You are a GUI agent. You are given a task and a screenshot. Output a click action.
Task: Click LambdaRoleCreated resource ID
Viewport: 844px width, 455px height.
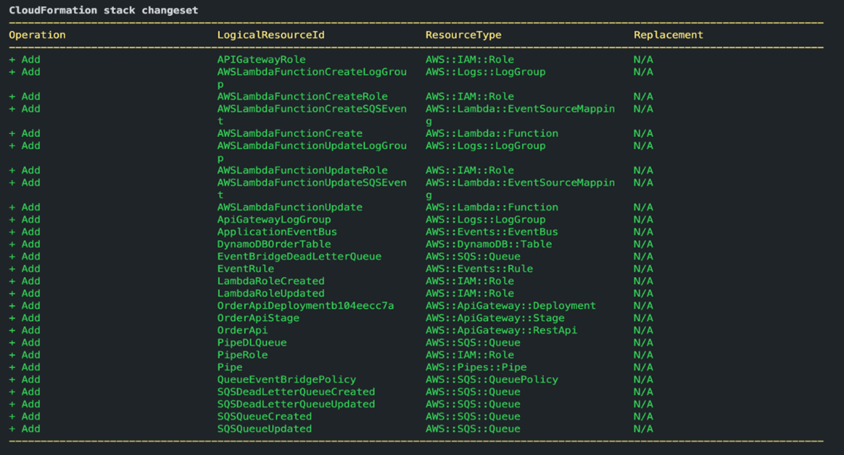point(271,281)
